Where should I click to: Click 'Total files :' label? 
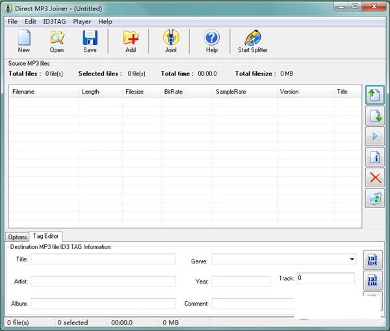tap(25, 73)
